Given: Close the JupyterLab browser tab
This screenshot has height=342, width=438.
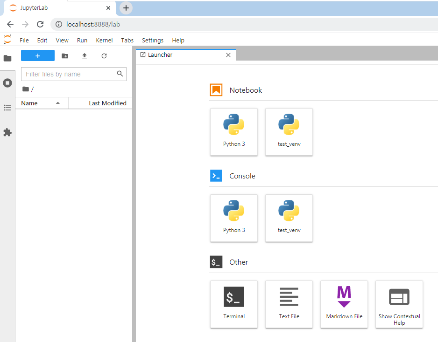Looking at the screenshot, I should pyautogui.click(x=108, y=8).
